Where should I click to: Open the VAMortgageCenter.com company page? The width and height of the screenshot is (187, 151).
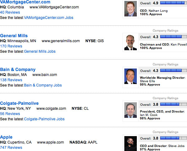pyautogui.click(x=25, y=2)
